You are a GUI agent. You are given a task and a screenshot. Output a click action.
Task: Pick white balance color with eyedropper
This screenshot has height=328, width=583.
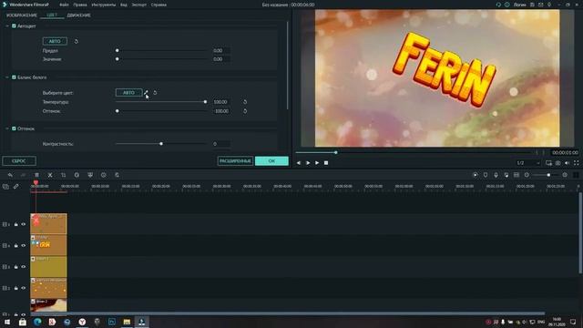point(146,92)
